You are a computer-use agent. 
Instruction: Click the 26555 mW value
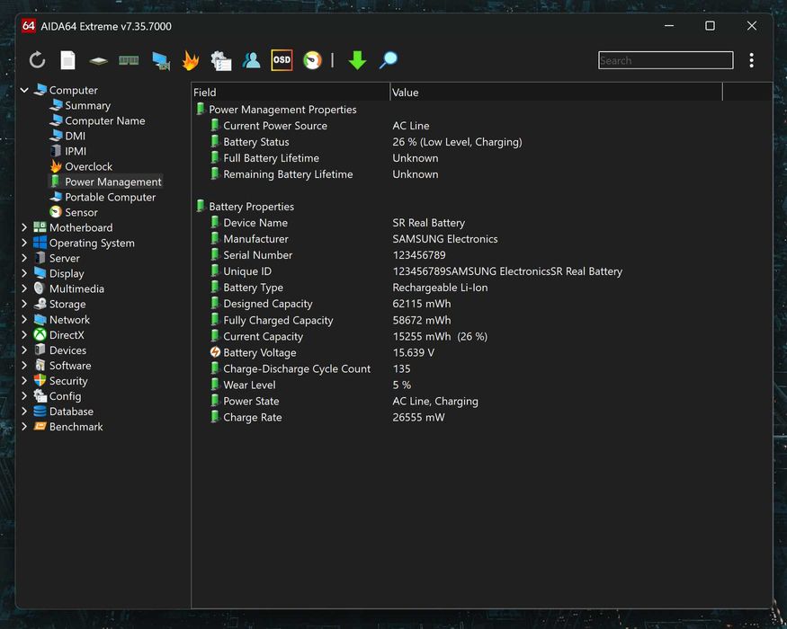[418, 417]
